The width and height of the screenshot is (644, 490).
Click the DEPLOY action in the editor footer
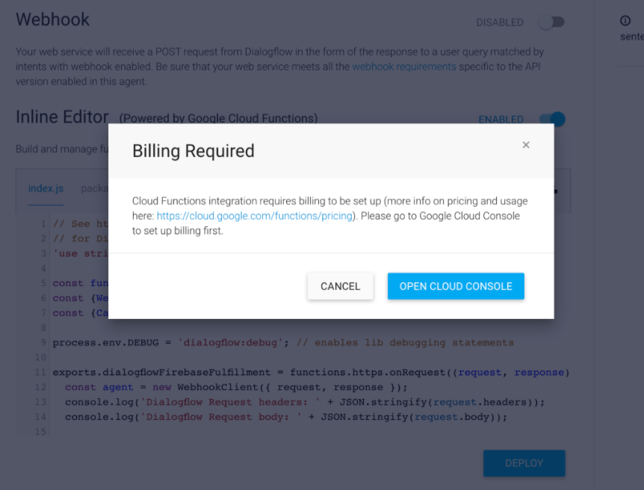coord(524,463)
